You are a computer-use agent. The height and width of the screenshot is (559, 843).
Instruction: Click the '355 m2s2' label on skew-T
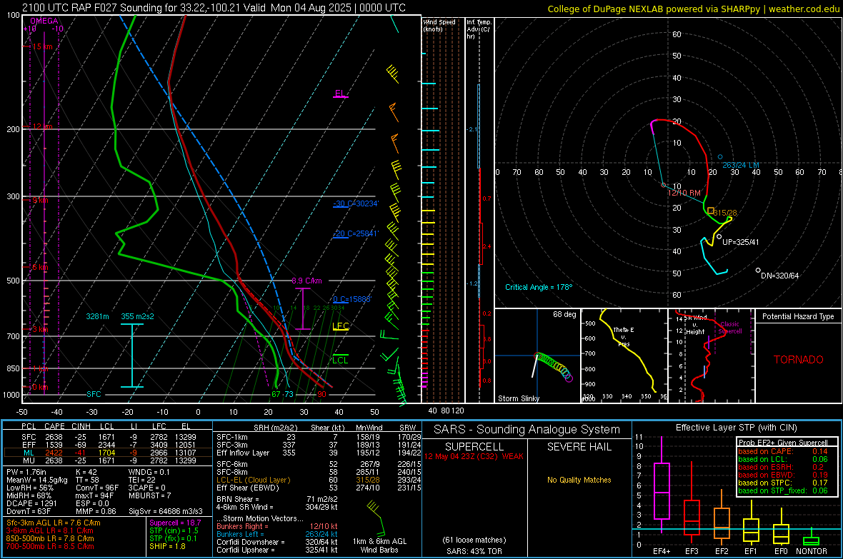(x=137, y=316)
